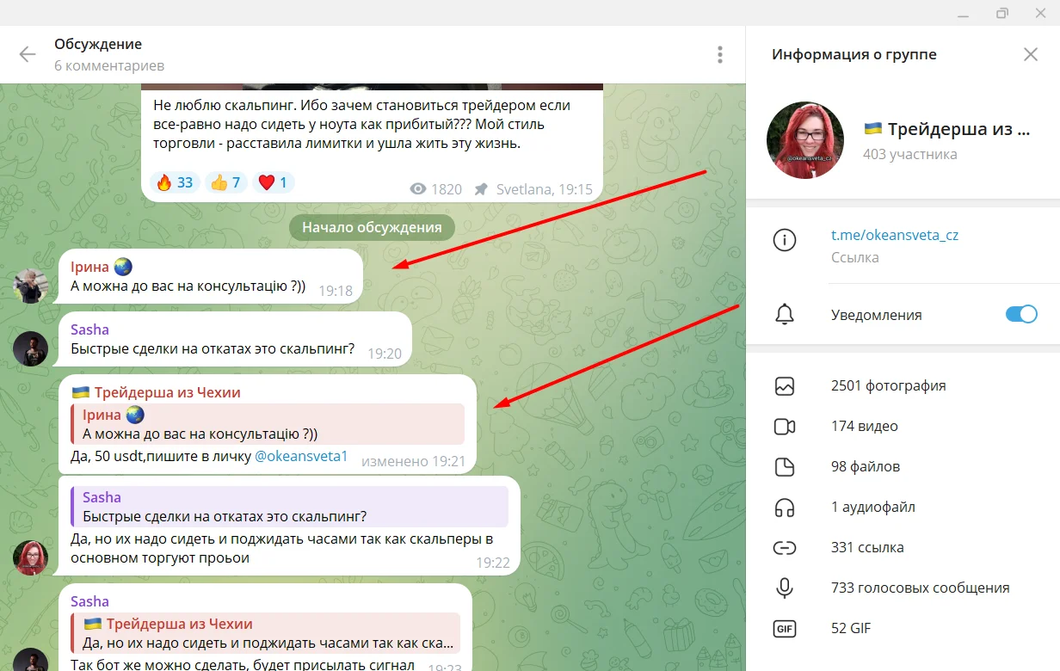Click the video camera icon
This screenshot has height=671, width=1060.
(x=785, y=427)
